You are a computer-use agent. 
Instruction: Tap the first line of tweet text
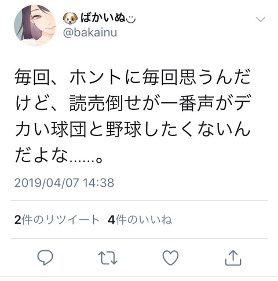tap(133, 77)
